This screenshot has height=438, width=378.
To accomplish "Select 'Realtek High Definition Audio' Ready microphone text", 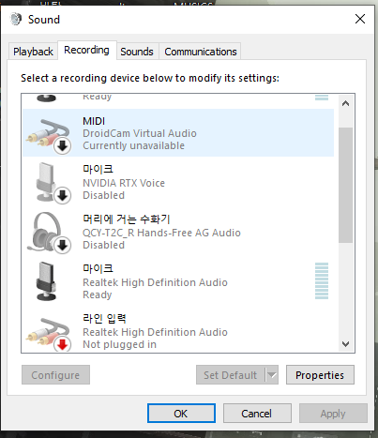I will click(155, 282).
